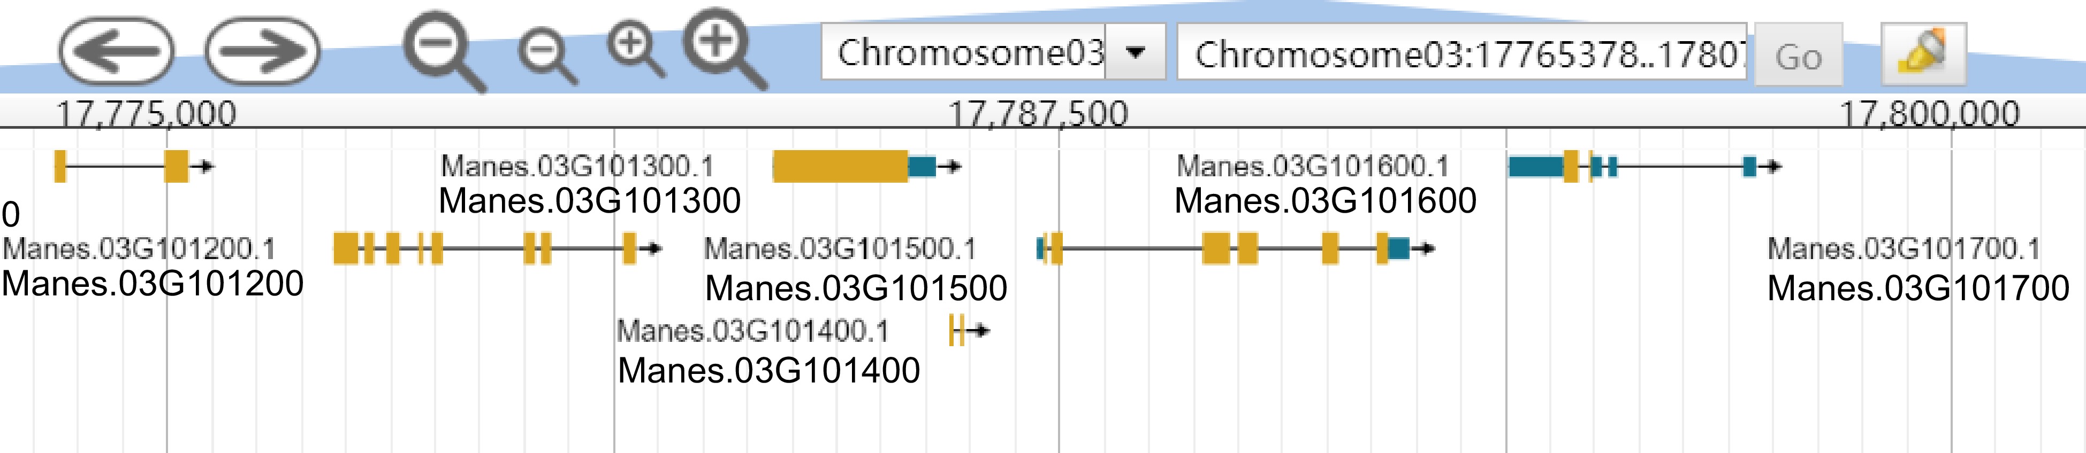Open the Chromosome03 dropdown arrow
The image size is (2086, 453).
[1136, 52]
